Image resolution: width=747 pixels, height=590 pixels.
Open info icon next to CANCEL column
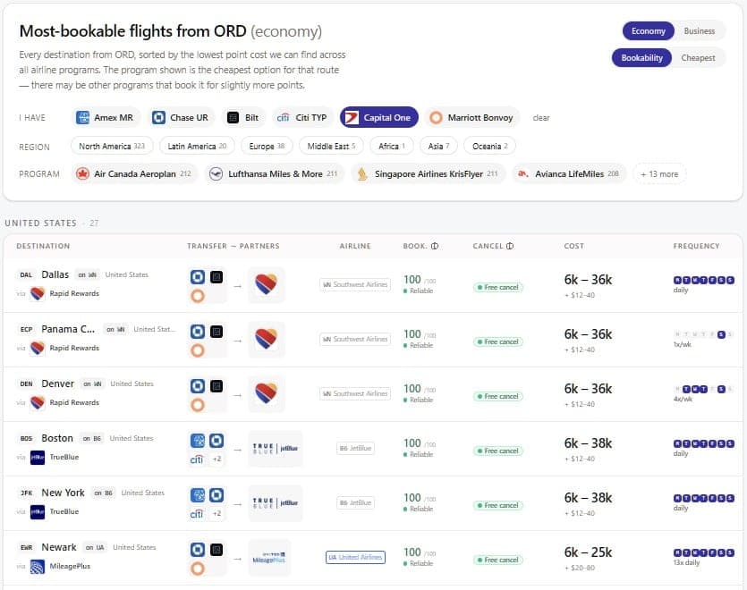tap(510, 246)
